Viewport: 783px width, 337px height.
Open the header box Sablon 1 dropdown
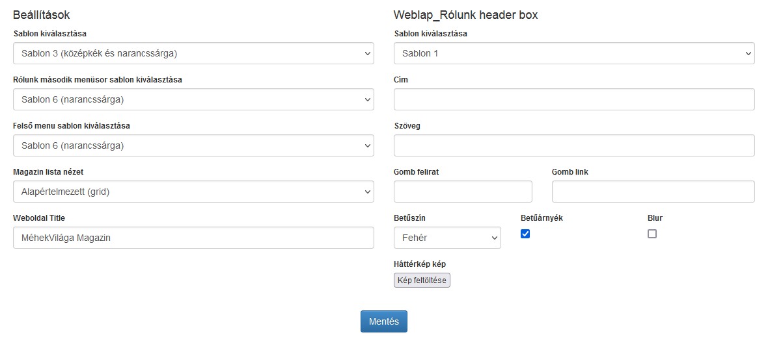[x=574, y=53]
